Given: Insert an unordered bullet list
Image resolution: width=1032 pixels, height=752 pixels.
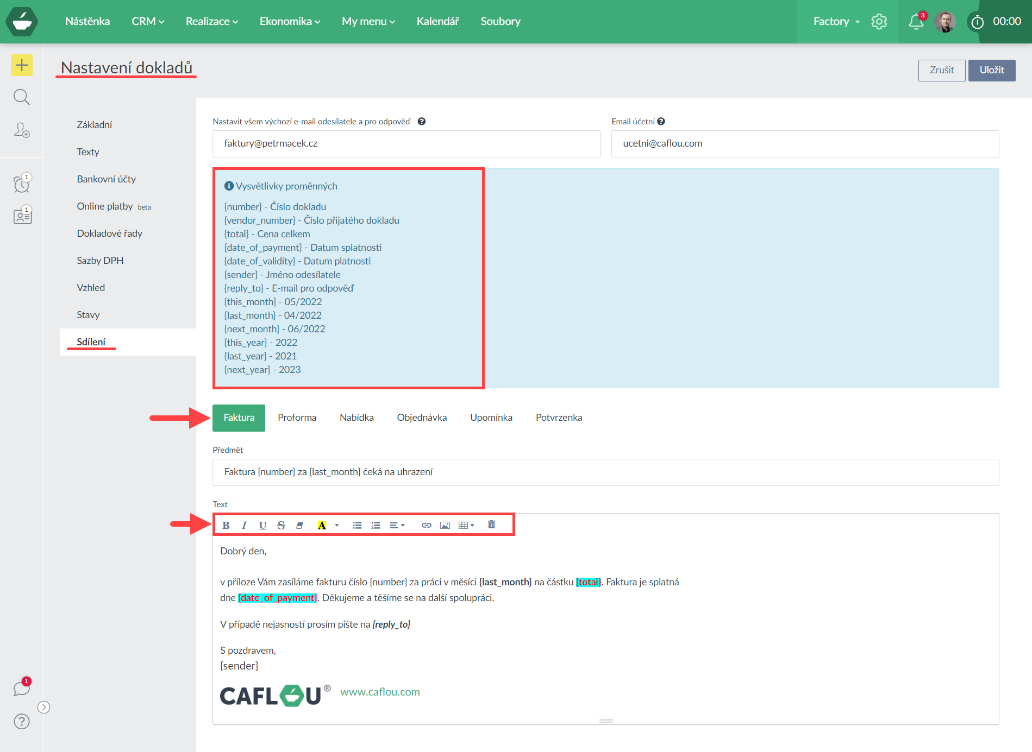Looking at the screenshot, I should (357, 525).
